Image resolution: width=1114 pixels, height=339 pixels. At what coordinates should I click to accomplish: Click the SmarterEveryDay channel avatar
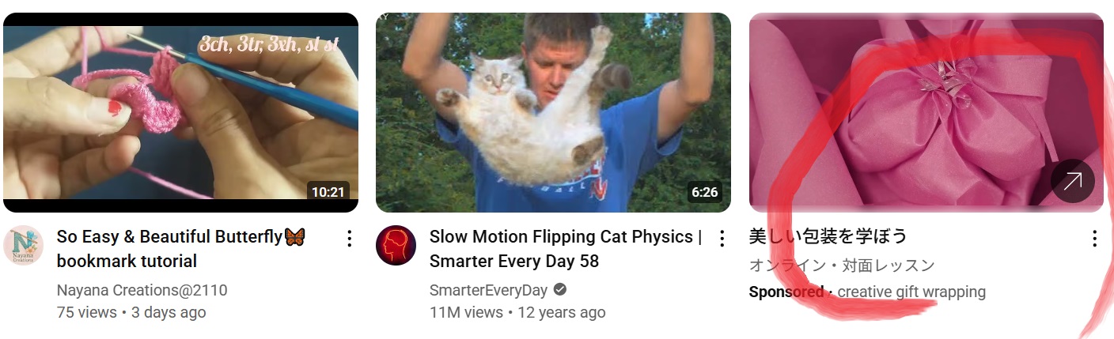coord(396,245)
